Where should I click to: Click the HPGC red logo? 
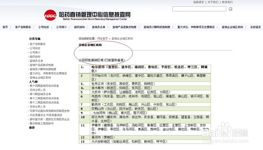pos(50,15)
